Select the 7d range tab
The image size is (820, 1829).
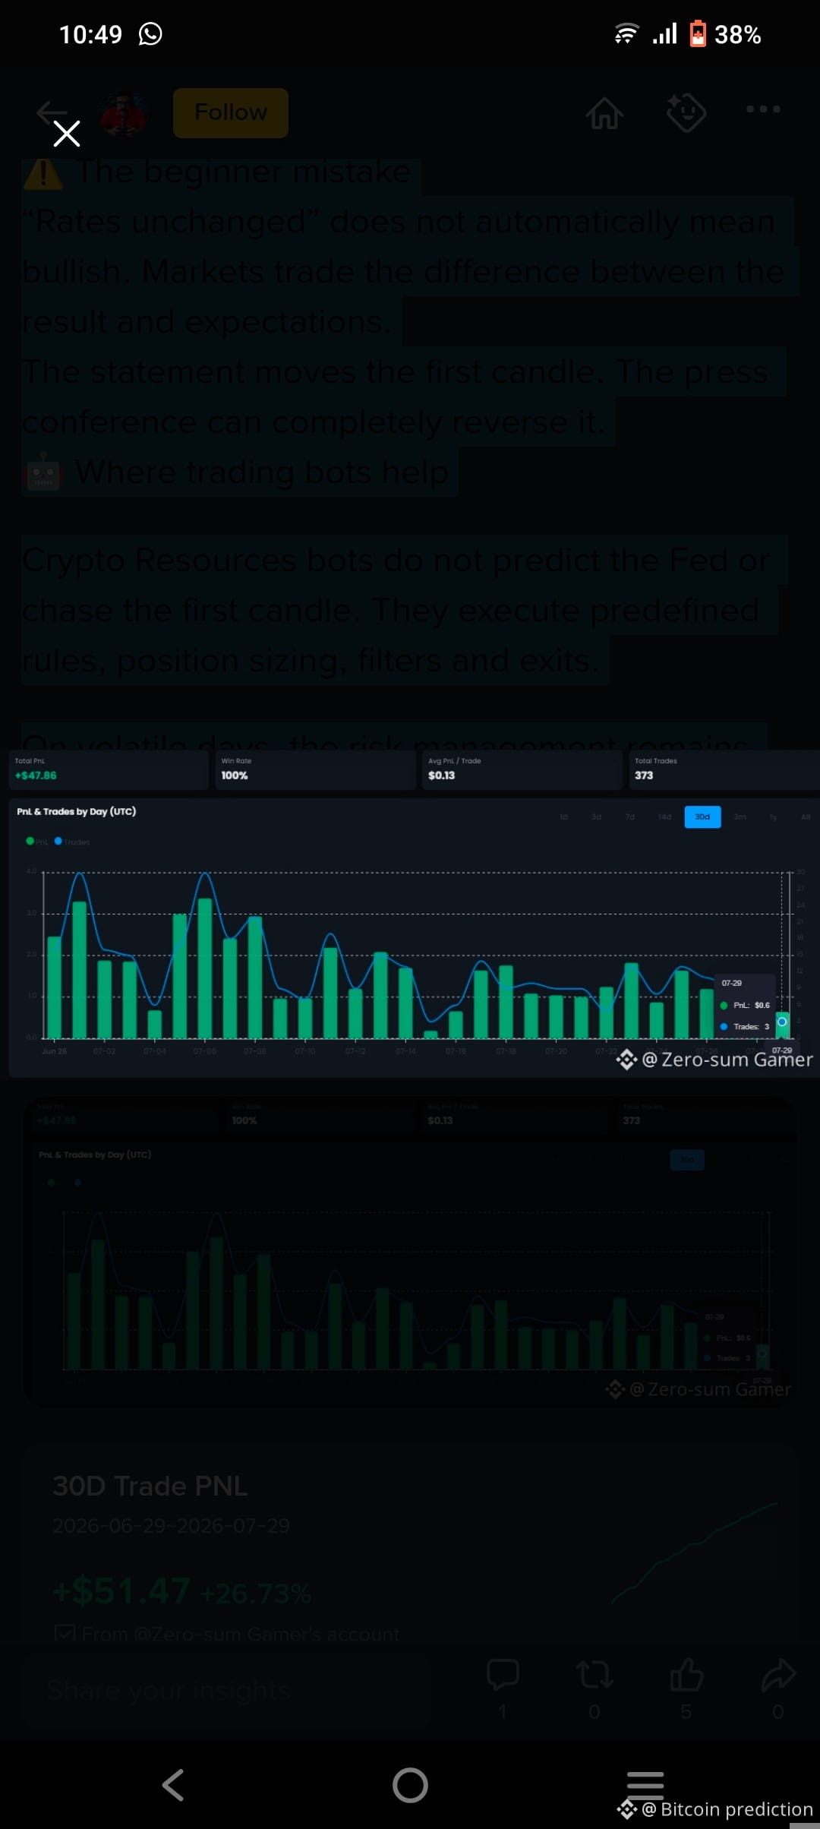[629, 817]
